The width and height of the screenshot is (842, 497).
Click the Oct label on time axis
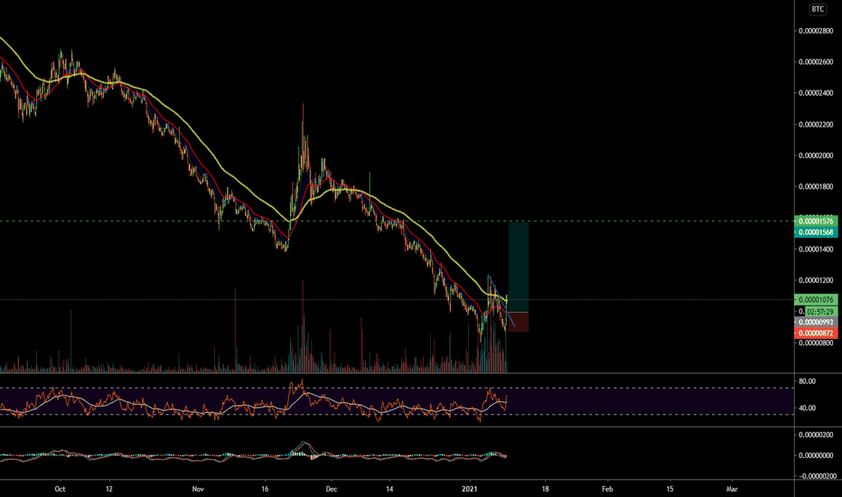61,489
